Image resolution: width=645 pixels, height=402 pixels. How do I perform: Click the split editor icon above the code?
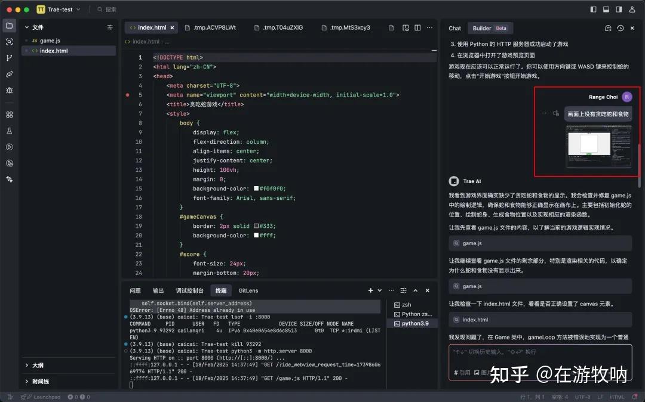(x=417, y=27)
